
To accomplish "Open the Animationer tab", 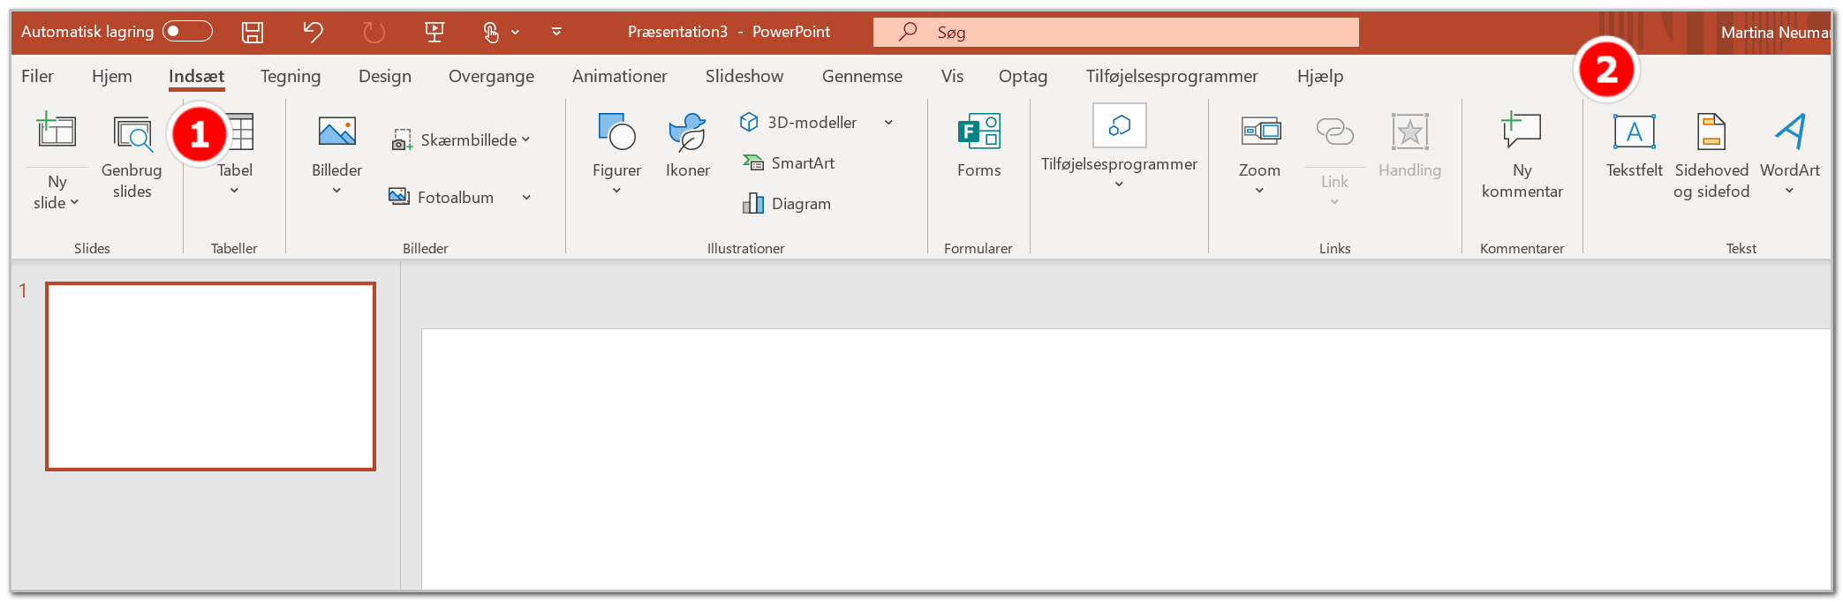I will pyautogui.click(x=619, y=77).
